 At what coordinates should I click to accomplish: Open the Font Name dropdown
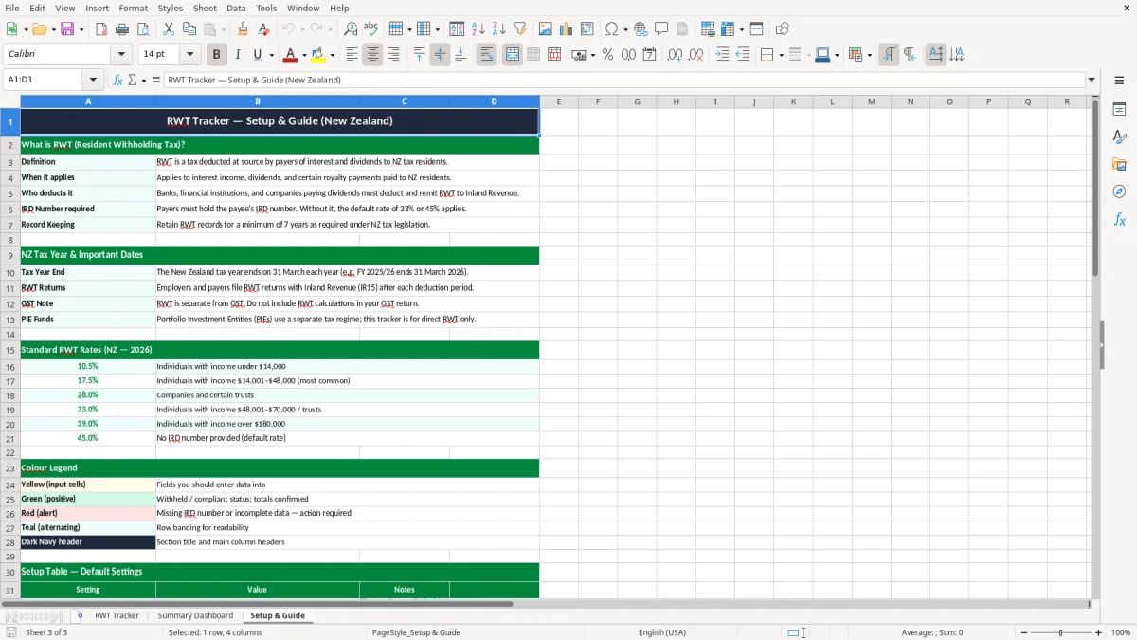[121, 55]
